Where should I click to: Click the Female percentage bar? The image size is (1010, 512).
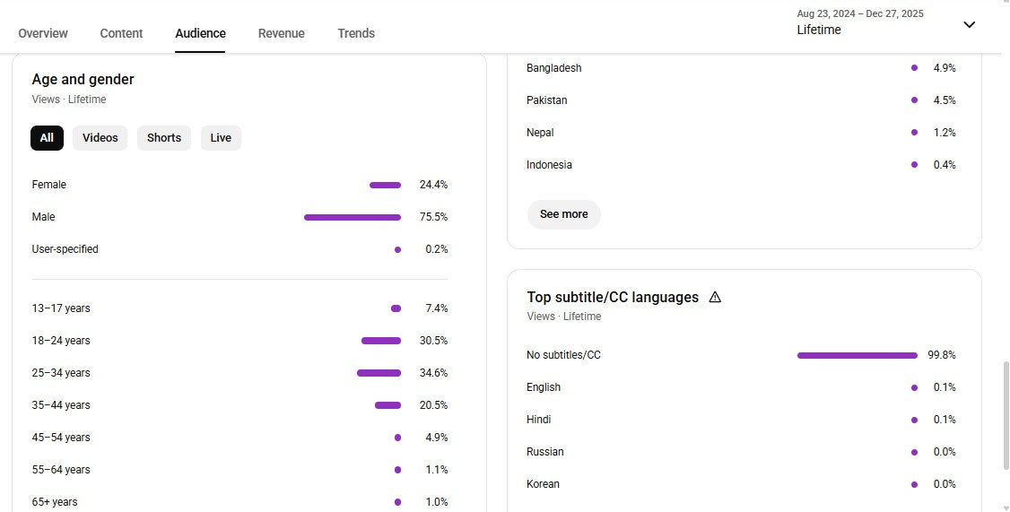coord(385,185)
